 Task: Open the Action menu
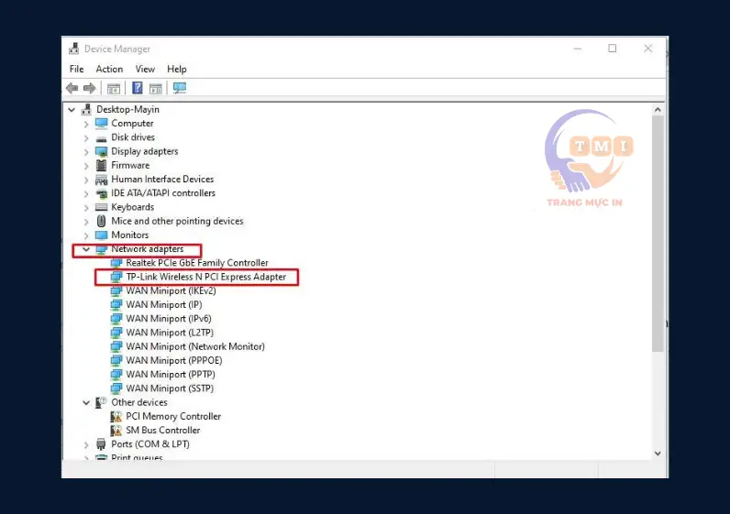pos(109,70)
